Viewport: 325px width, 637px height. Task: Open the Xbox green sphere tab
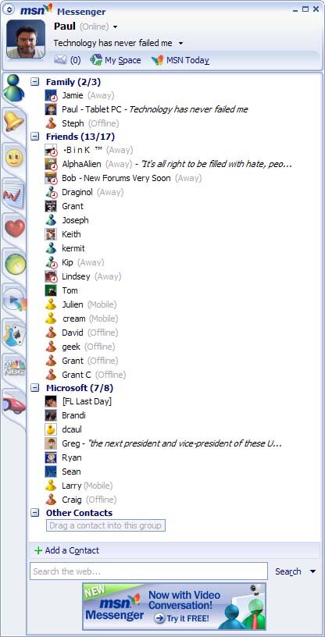click(15, 264)
